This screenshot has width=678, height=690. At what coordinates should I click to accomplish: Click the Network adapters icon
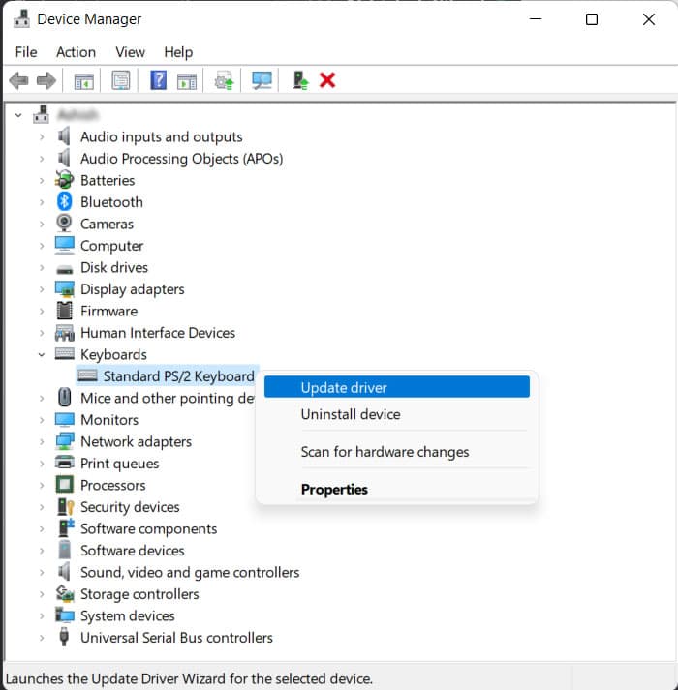(65, 441)
